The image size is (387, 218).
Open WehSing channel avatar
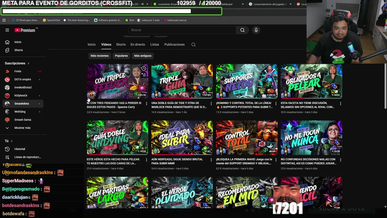(7, 111)
